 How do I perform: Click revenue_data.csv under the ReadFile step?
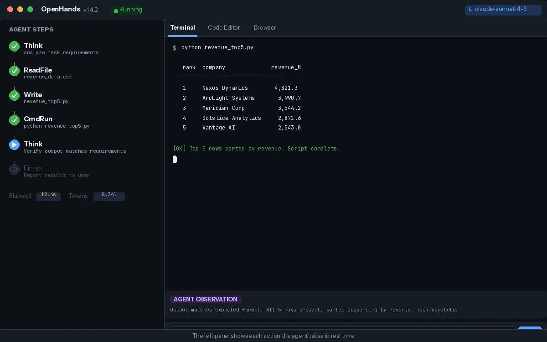47,77
